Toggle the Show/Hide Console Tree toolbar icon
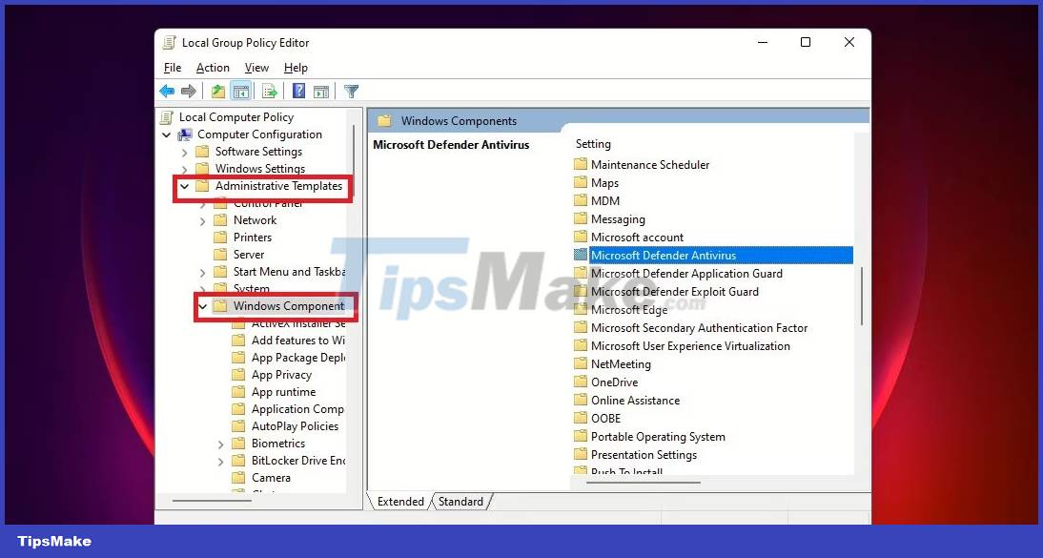This screenshot has height=558, width=1043. click(239, 91)
